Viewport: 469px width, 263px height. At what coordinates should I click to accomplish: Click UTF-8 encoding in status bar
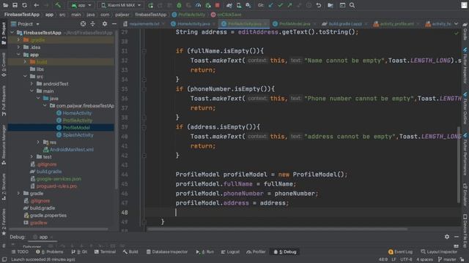(406, 259)
